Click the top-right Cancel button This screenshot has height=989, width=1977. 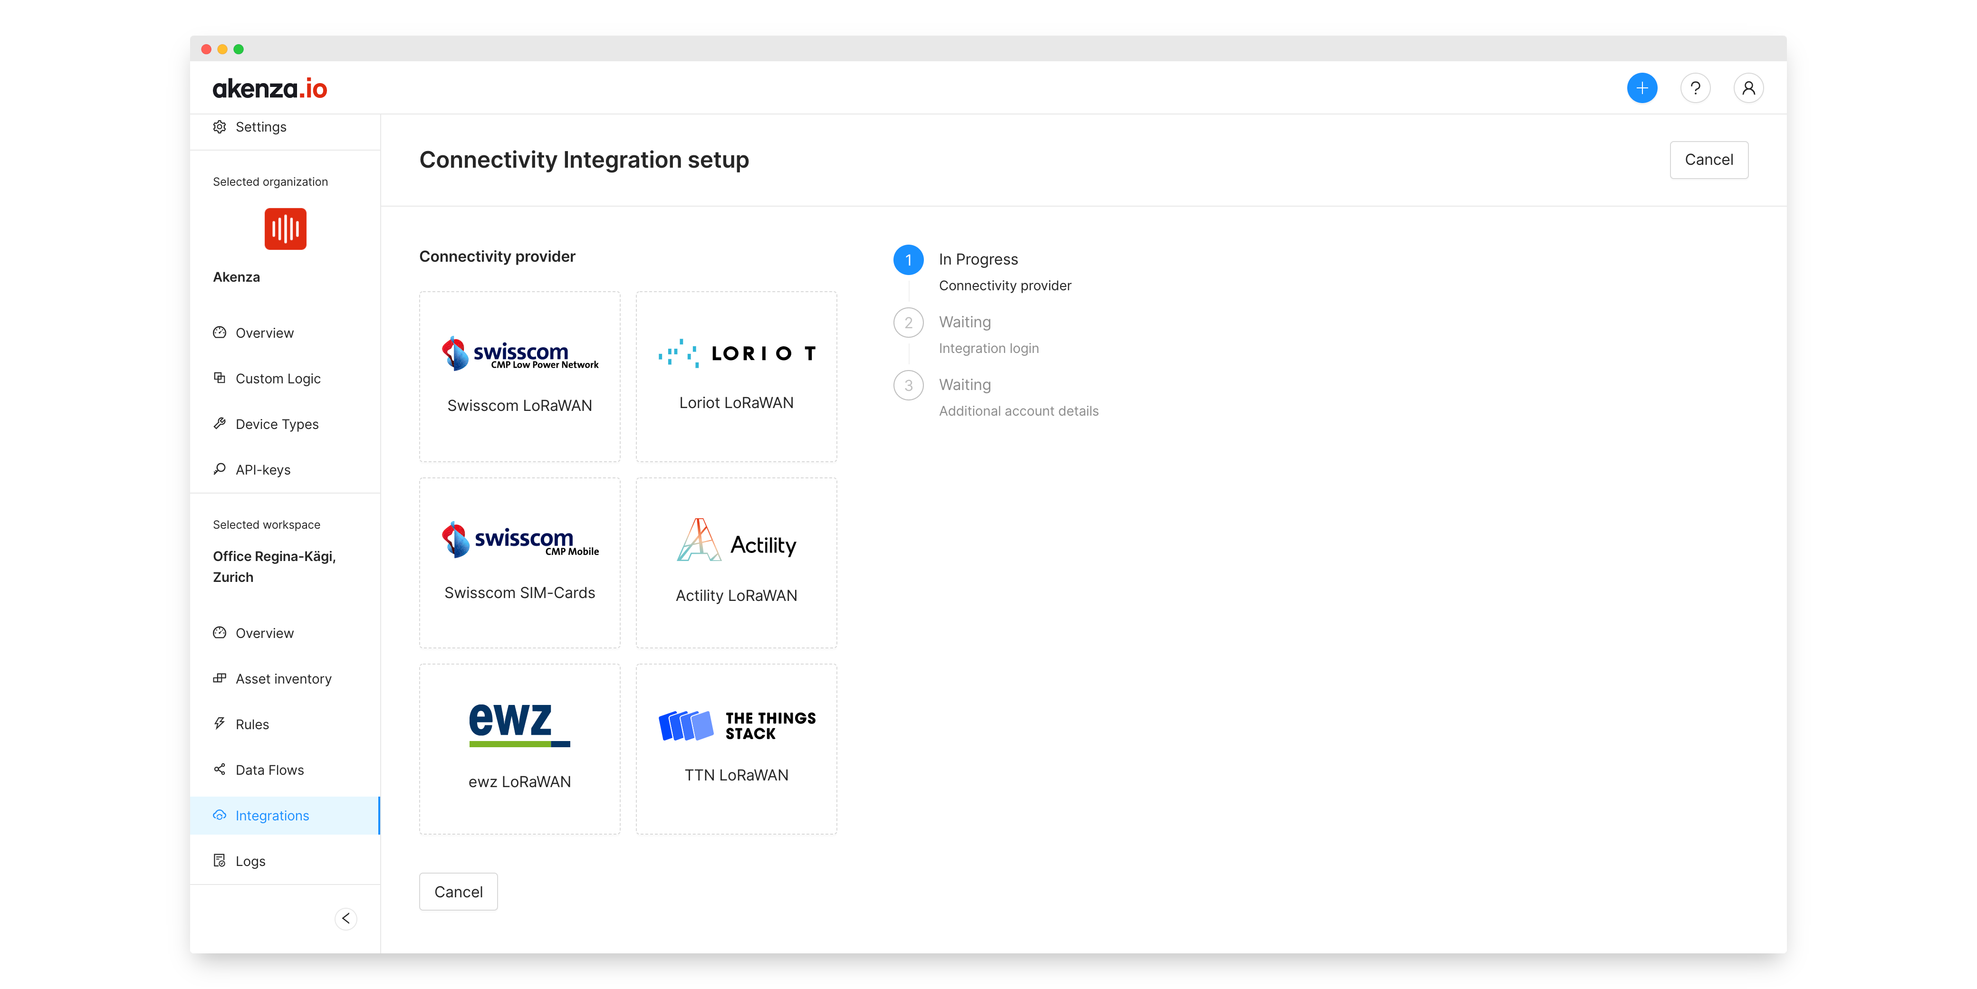pos(1708,160)
